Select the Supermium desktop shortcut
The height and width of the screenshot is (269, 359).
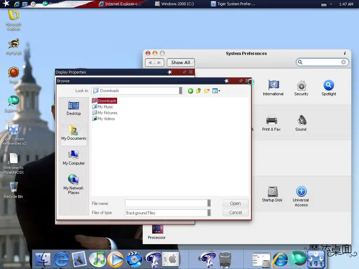[x=14, y=104]
